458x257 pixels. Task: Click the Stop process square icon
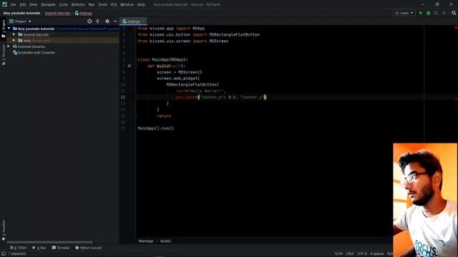tap(444, 13)
